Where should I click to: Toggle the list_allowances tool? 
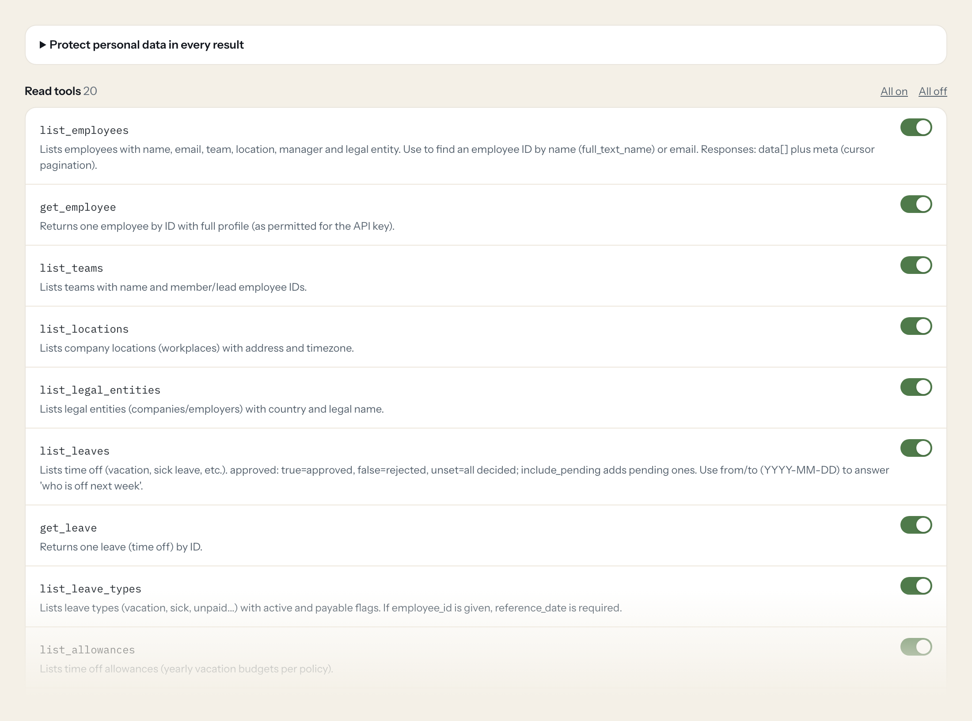916,647
